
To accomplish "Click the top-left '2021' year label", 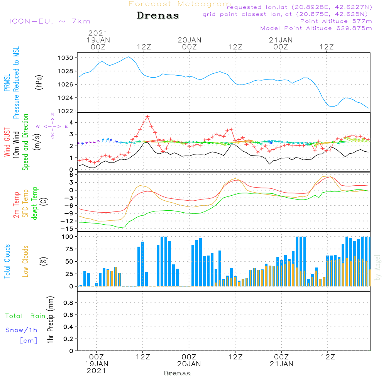I will pyautogui.click(x=98, y=33).
